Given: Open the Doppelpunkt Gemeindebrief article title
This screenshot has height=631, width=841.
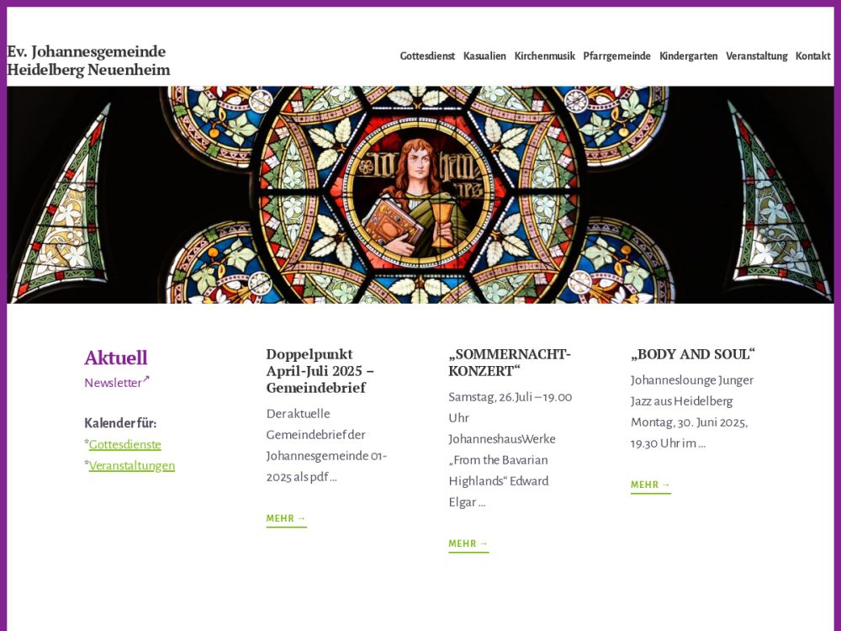Looking at the screenshot, I should [x=320, y=370].
